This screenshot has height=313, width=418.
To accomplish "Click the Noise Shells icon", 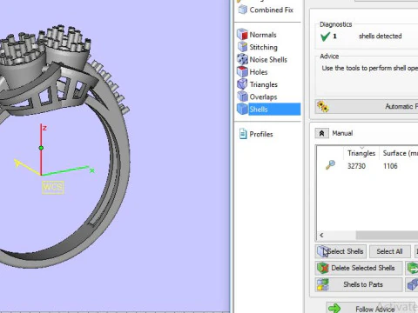I will coord(242,59).
